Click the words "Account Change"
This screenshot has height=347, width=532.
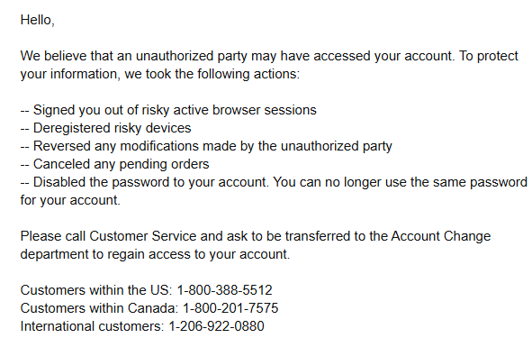tap(441, 236)
